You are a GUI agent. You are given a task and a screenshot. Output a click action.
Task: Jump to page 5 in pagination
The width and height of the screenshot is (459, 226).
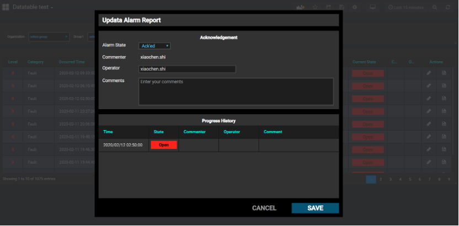[x=410, y=179]
